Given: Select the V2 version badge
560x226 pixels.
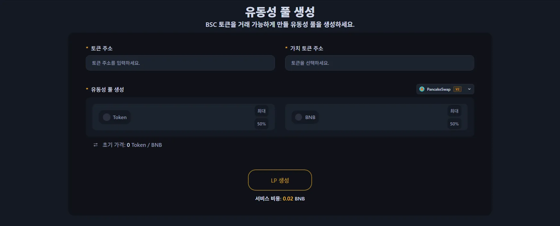Looking at the screenshot, I should (x=457, y=89).
